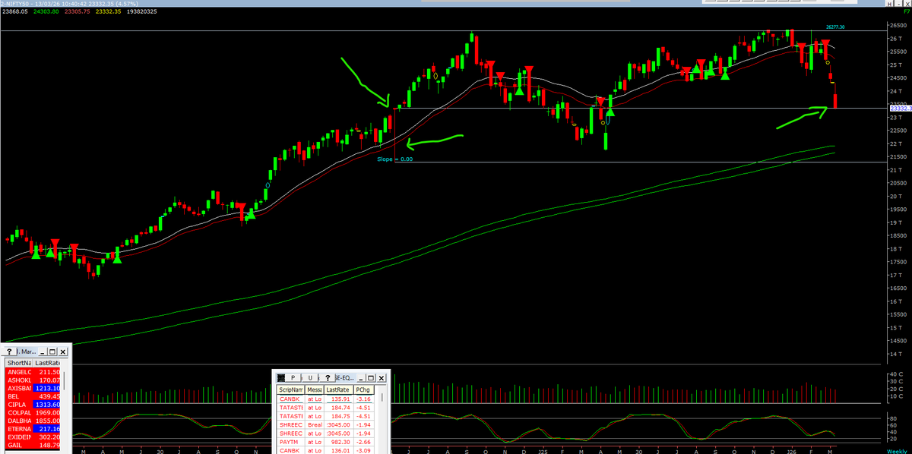
Task: Sort alerts by PChg column header
Action: (363, 389)
